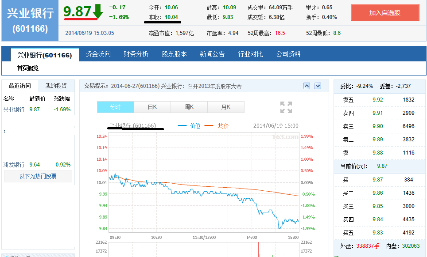Click the blue 价位 legend entry
Image resolution: width=427 pixels, height=257 pixels.
189,126
